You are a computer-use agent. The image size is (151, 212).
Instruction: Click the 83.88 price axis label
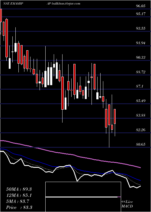[x=141, y=115]
